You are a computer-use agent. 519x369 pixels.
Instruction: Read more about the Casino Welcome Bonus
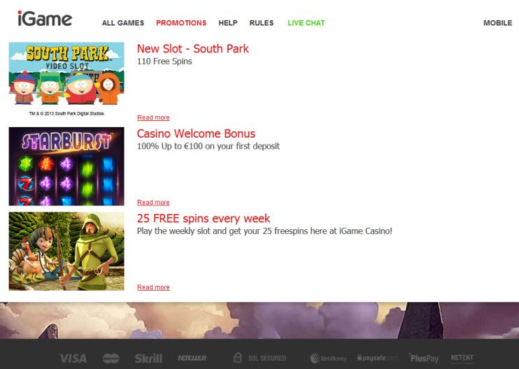click(x=153, y=203)
